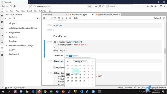
Task: Click the notebook vertical scrollbar thumb
Action: click(x=165, y=51)
